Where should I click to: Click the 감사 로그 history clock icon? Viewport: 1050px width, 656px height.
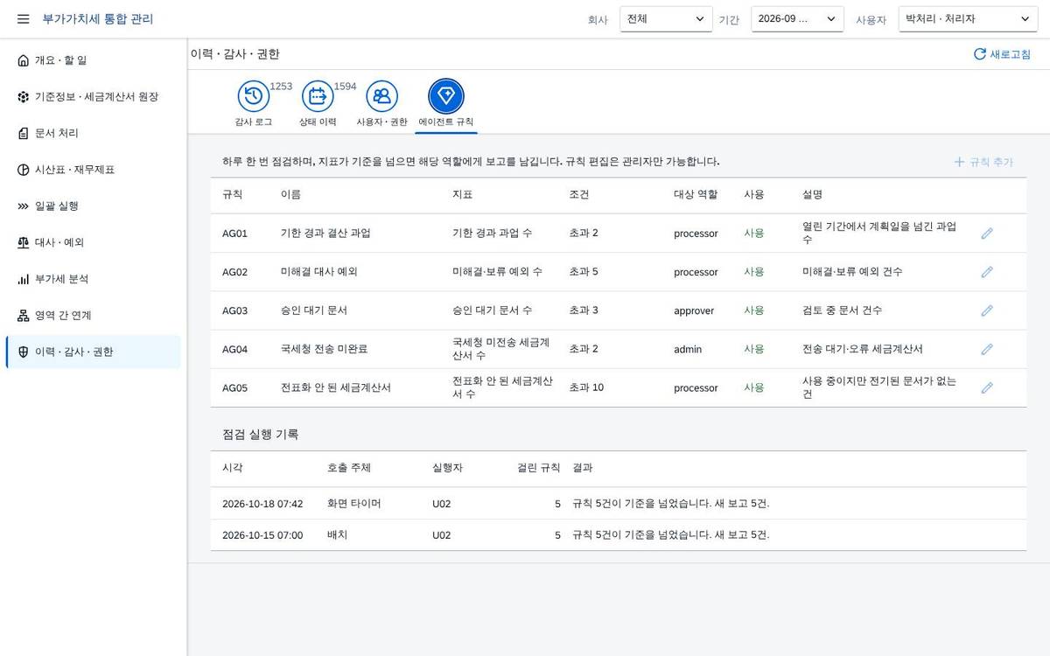[254, 96]
